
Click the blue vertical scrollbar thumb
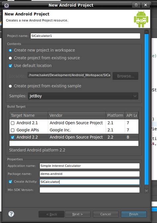tap(146, 109)
